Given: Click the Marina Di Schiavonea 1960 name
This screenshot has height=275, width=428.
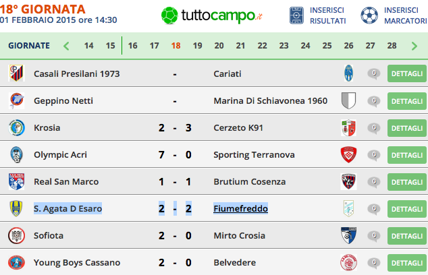Looking at the screenshot, I should (271, 101).
